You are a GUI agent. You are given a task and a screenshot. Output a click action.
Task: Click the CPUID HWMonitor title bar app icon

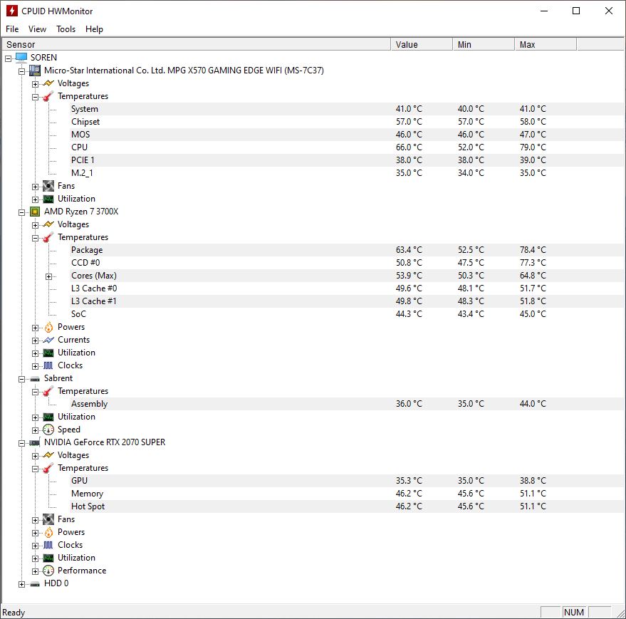point(11,11)
